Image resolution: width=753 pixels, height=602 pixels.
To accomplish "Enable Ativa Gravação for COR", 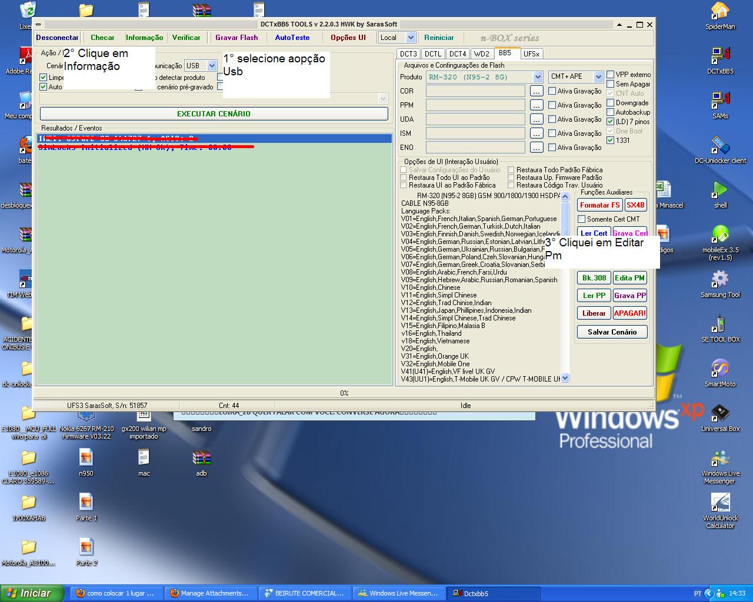I will (x=552, y=91).
